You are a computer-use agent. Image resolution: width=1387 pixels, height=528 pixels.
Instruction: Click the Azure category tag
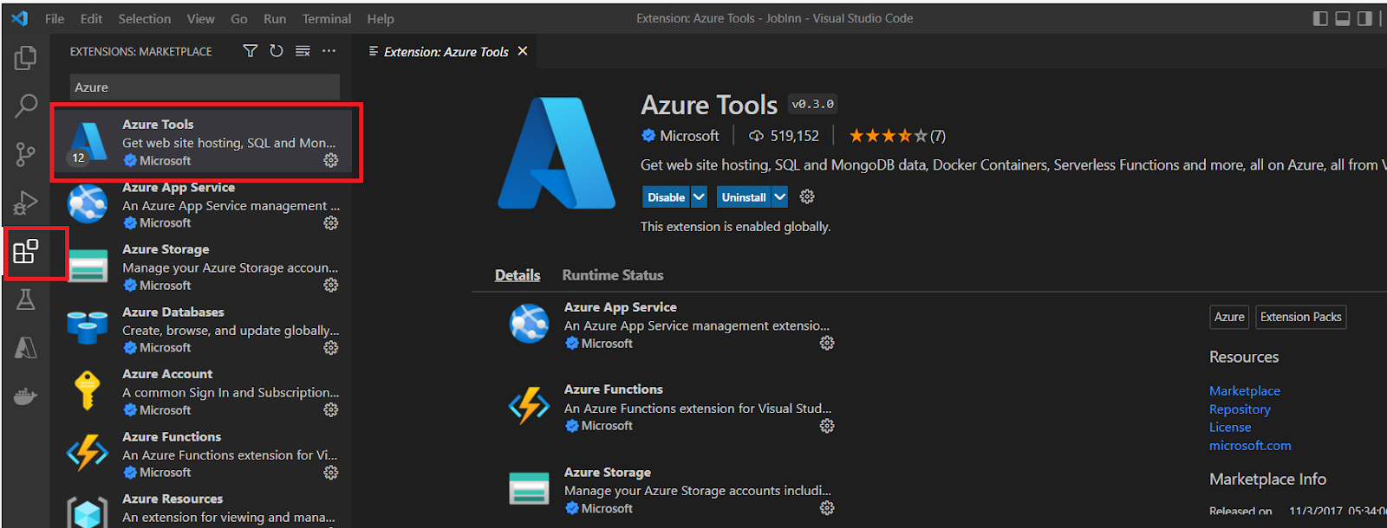point(1229,317)
